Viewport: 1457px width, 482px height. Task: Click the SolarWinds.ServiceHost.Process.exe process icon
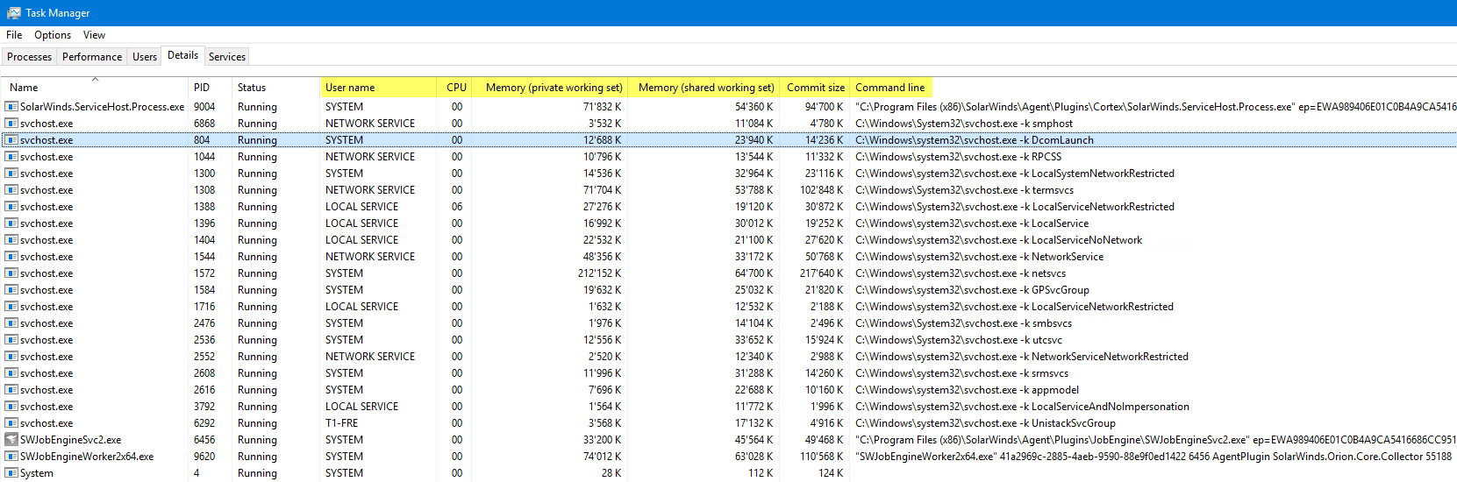11,107
